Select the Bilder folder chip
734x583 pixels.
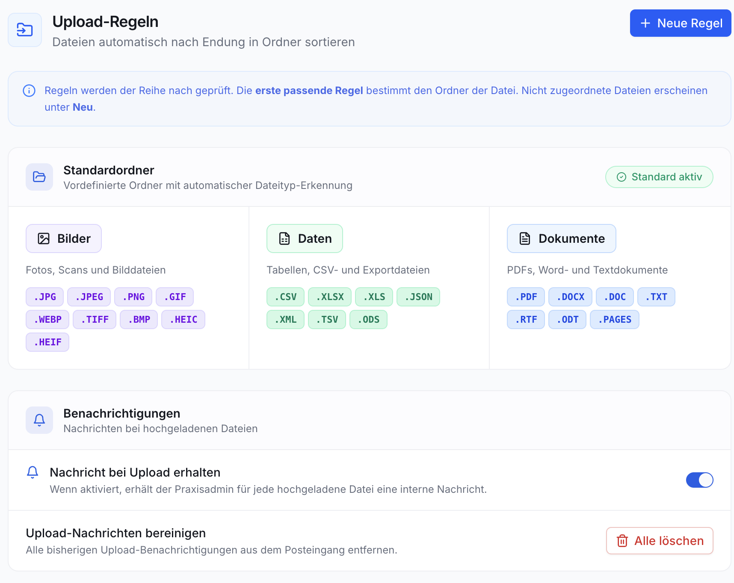point(64,238)
